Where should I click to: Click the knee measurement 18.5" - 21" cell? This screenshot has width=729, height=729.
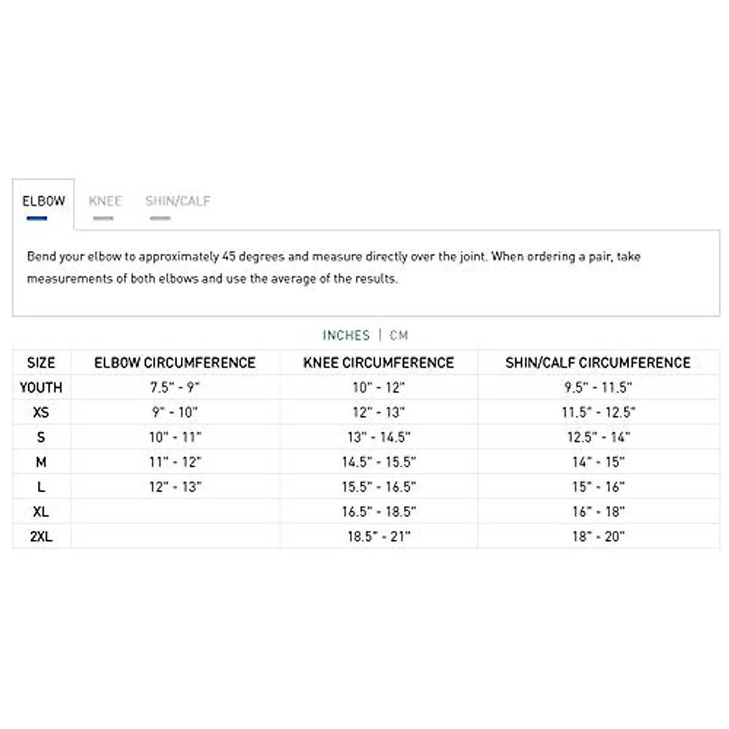click(378, 536)
